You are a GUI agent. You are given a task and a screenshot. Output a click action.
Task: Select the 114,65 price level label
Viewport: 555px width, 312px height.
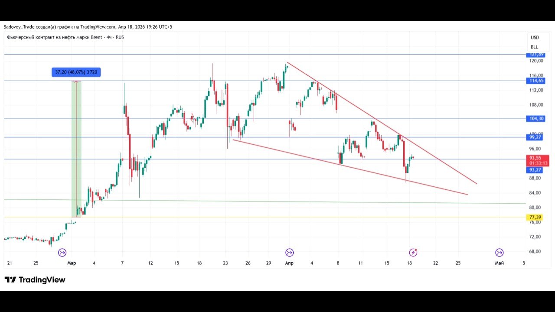(537, 81)
